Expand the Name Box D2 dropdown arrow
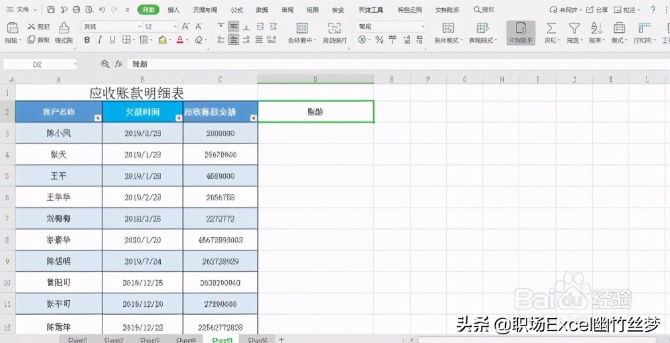 coord(75,64)
